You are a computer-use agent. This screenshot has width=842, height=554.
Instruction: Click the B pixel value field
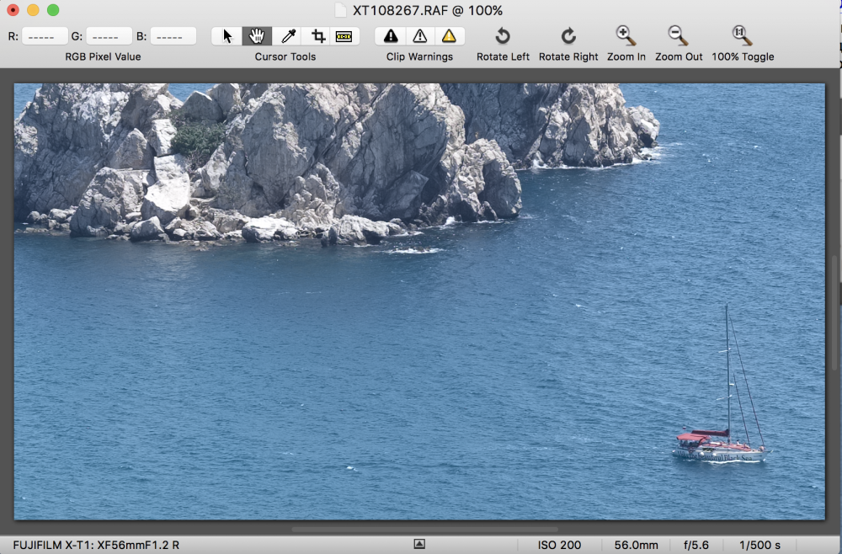(173, 36)
